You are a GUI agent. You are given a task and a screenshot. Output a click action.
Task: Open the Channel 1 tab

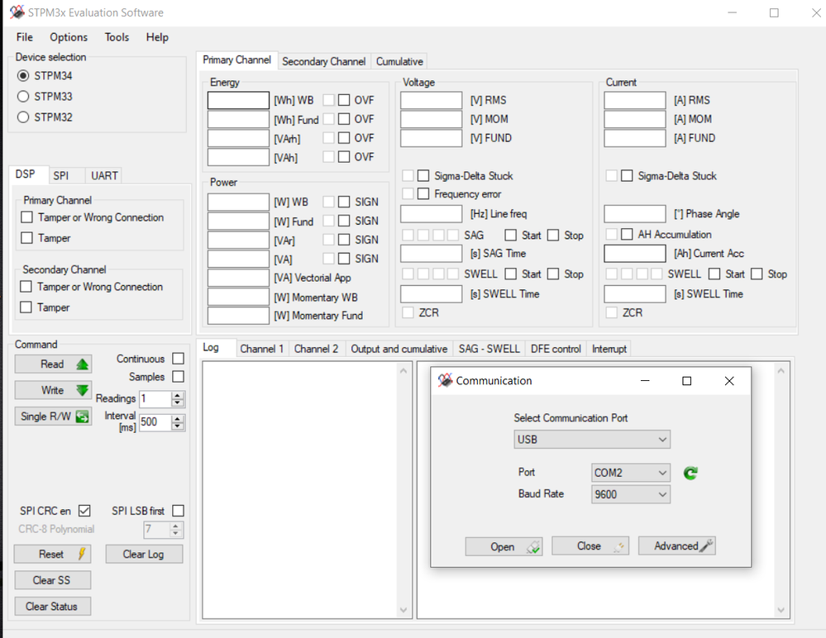[x=262, y=349]
